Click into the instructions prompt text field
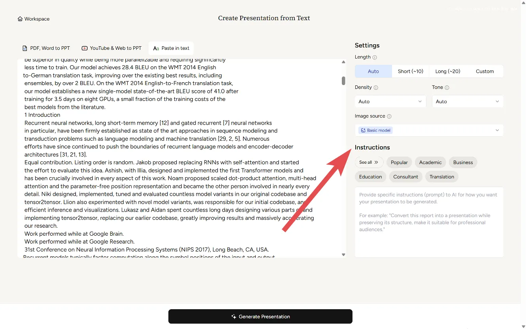This screenshot has width=526, height=329. [429, 221]
